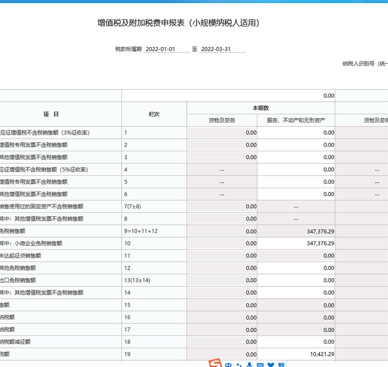Click row 7 fixed assets goods column cell

pyautogui.click(x=222, y=207)
